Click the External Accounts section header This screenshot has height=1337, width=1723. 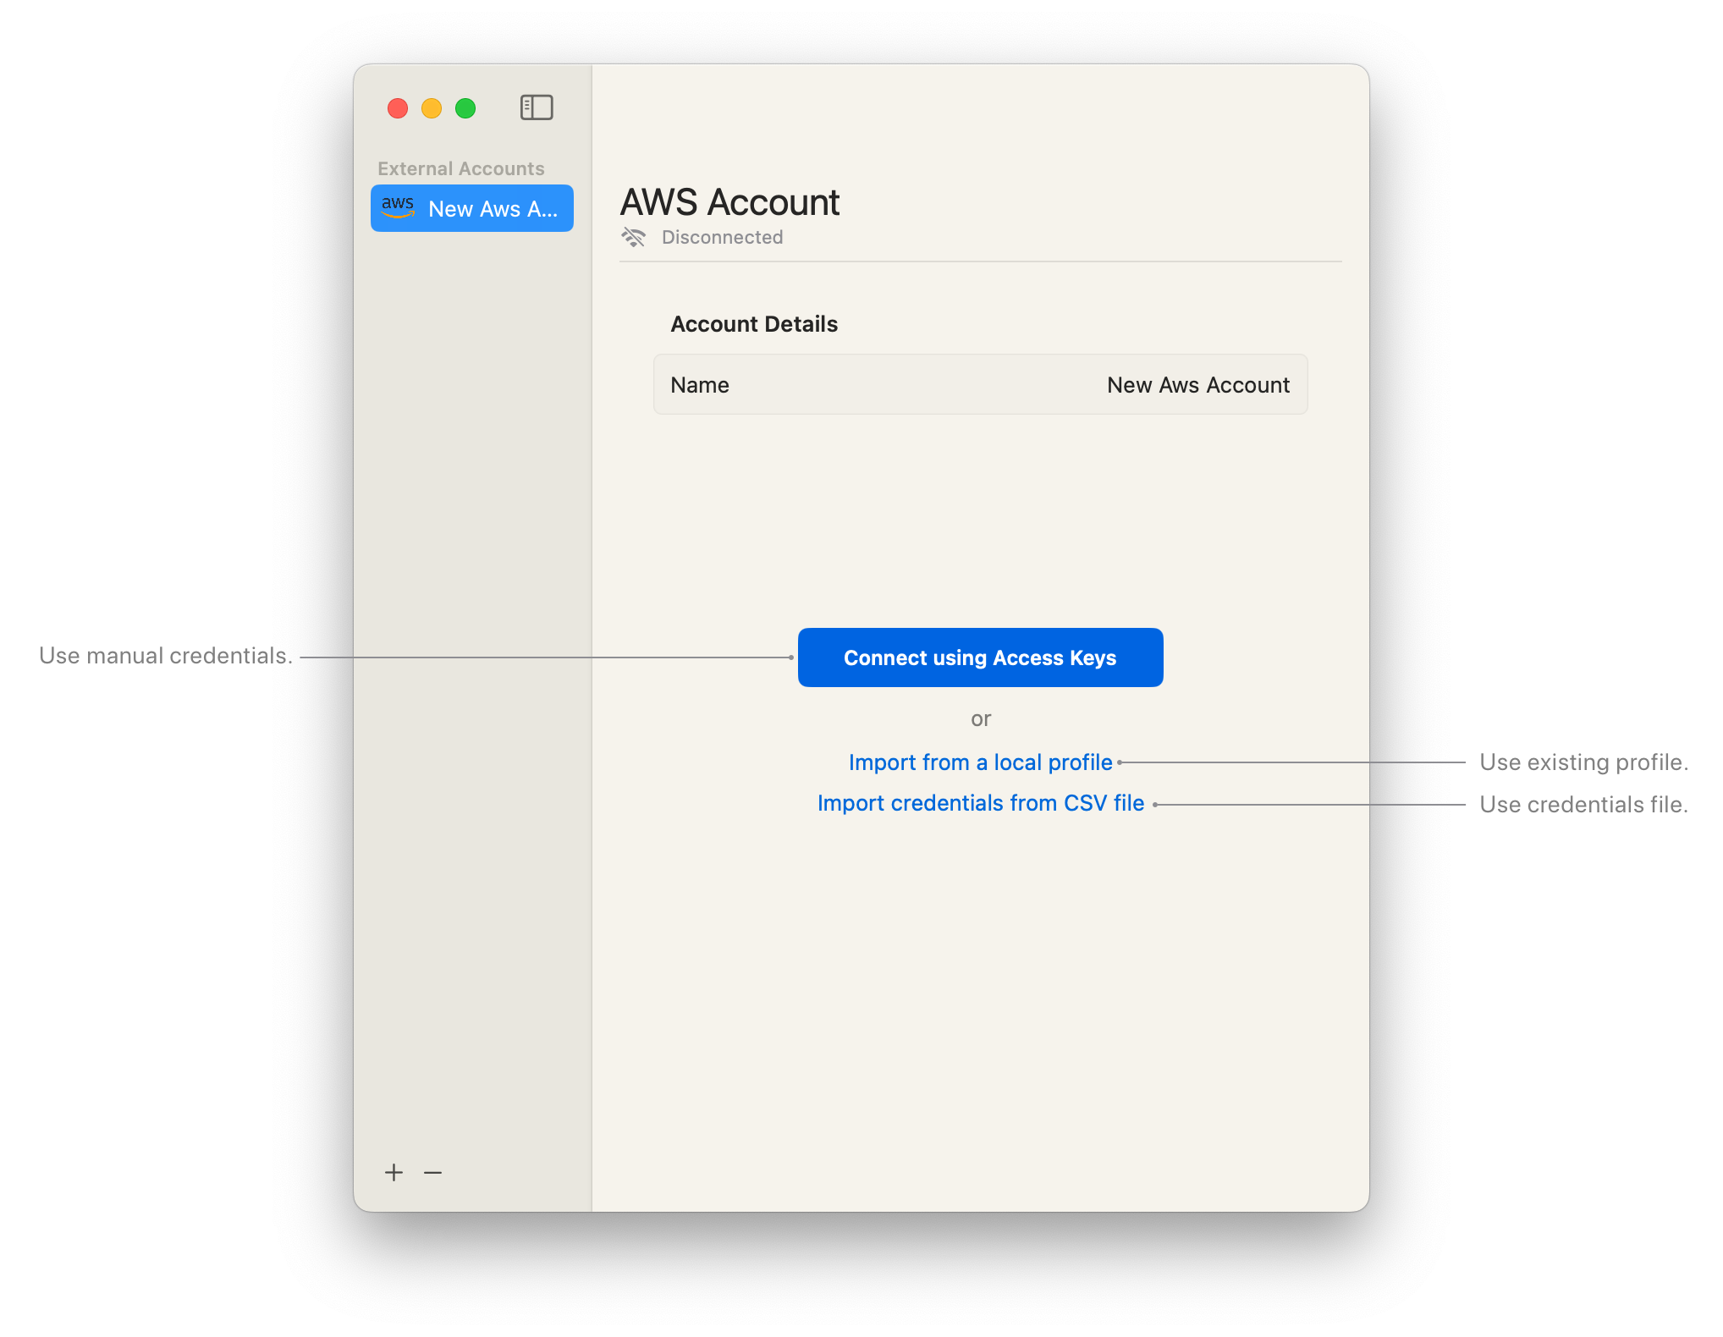[460, 168]
